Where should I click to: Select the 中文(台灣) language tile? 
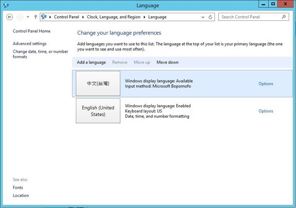[98, 84]
